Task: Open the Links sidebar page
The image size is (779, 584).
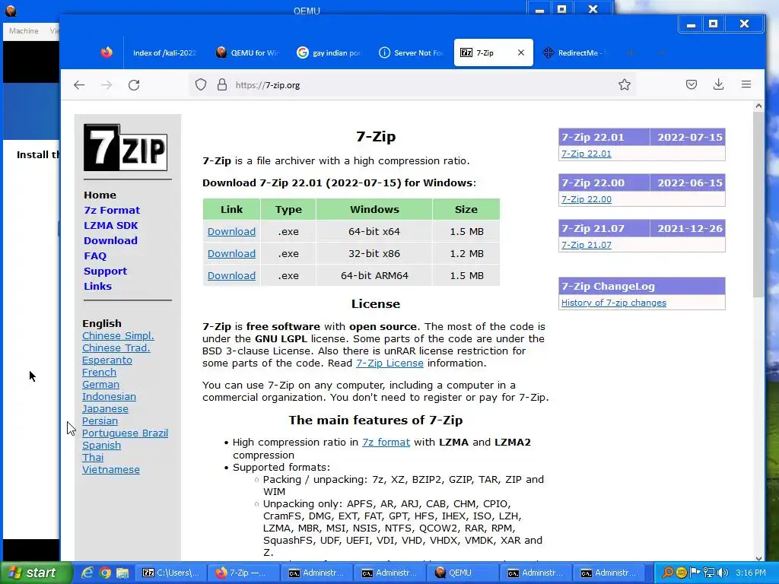Action: [x=97, y=286]
